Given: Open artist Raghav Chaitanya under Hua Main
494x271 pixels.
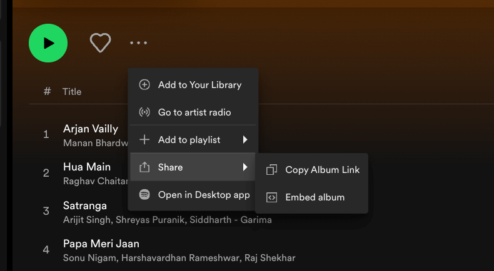Looking at the screenshot, I should click(96, 181).
